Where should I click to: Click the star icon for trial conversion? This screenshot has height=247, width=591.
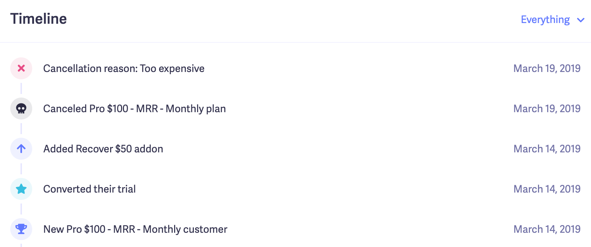tap(21, 189)
